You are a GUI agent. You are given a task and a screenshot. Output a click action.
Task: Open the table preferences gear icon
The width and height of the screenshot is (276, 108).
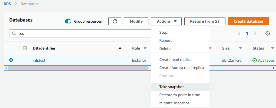pyautogui.click(x=267, y=33)
